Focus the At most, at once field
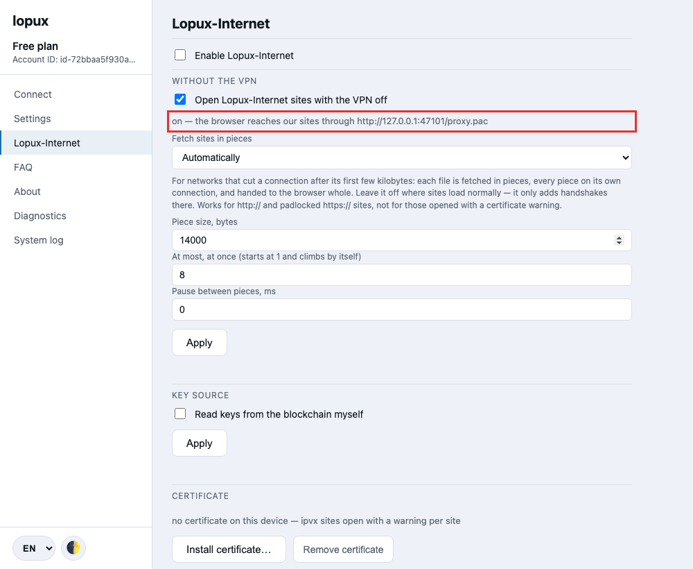Viewport: 693px width, 569px height. [x=402, y=275]
